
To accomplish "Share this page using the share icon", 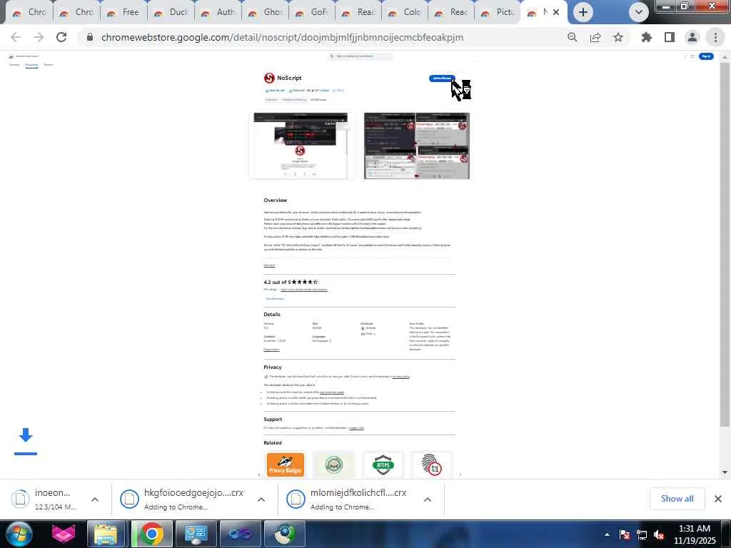I will tap(595, 37).
